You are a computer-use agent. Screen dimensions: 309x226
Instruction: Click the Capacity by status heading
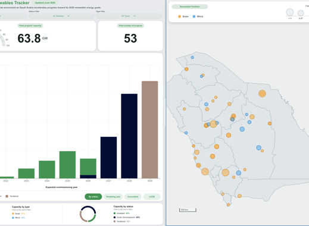tap(123, 206)
